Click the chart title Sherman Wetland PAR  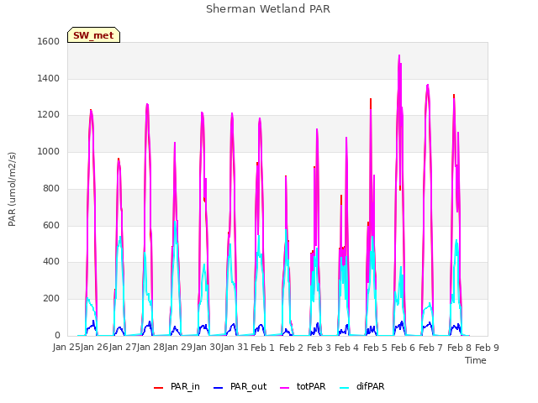268,8
